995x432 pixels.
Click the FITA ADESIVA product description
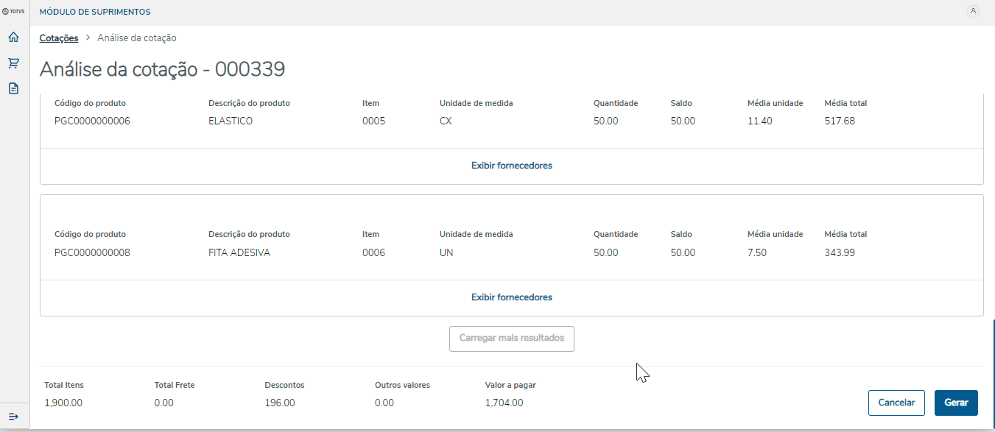tap(239, 252)
